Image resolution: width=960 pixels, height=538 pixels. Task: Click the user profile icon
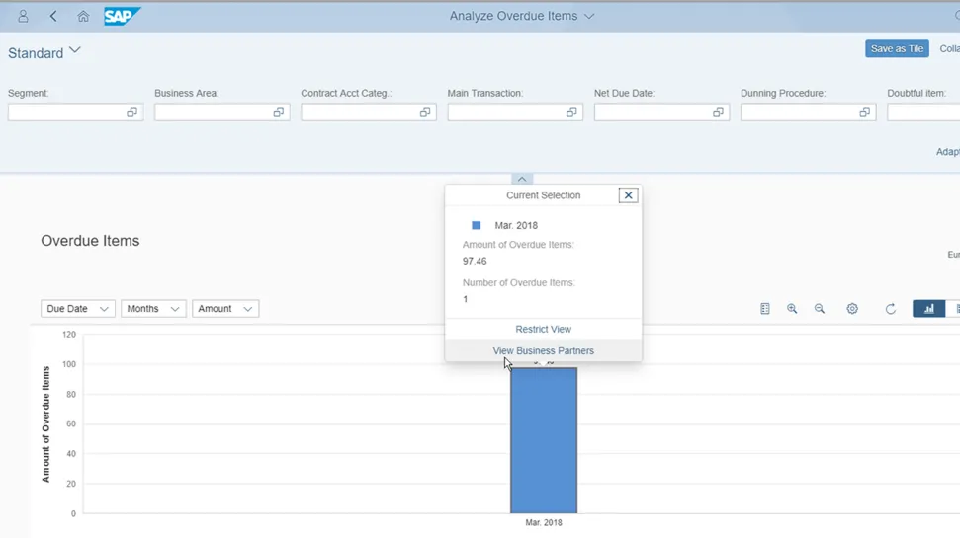point(23,16)
